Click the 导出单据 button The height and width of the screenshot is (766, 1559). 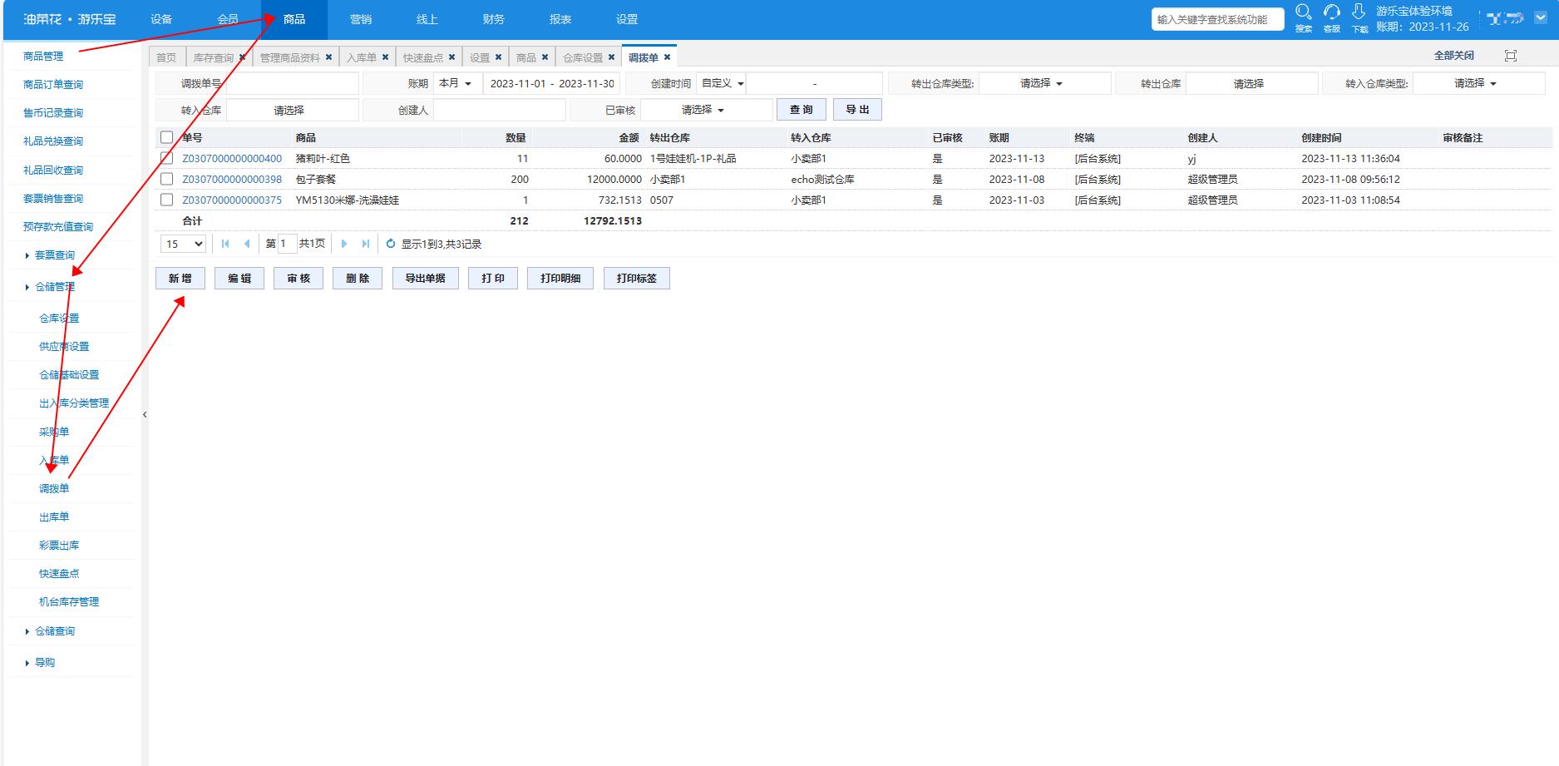(426, 279)
